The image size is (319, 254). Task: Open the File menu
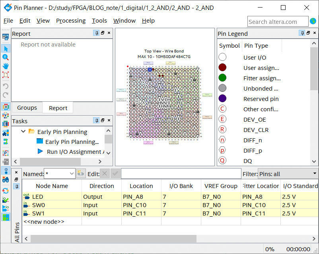click(8, 21)
